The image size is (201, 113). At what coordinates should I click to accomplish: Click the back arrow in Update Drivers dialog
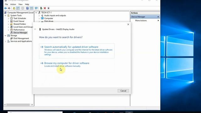[35, 29]
